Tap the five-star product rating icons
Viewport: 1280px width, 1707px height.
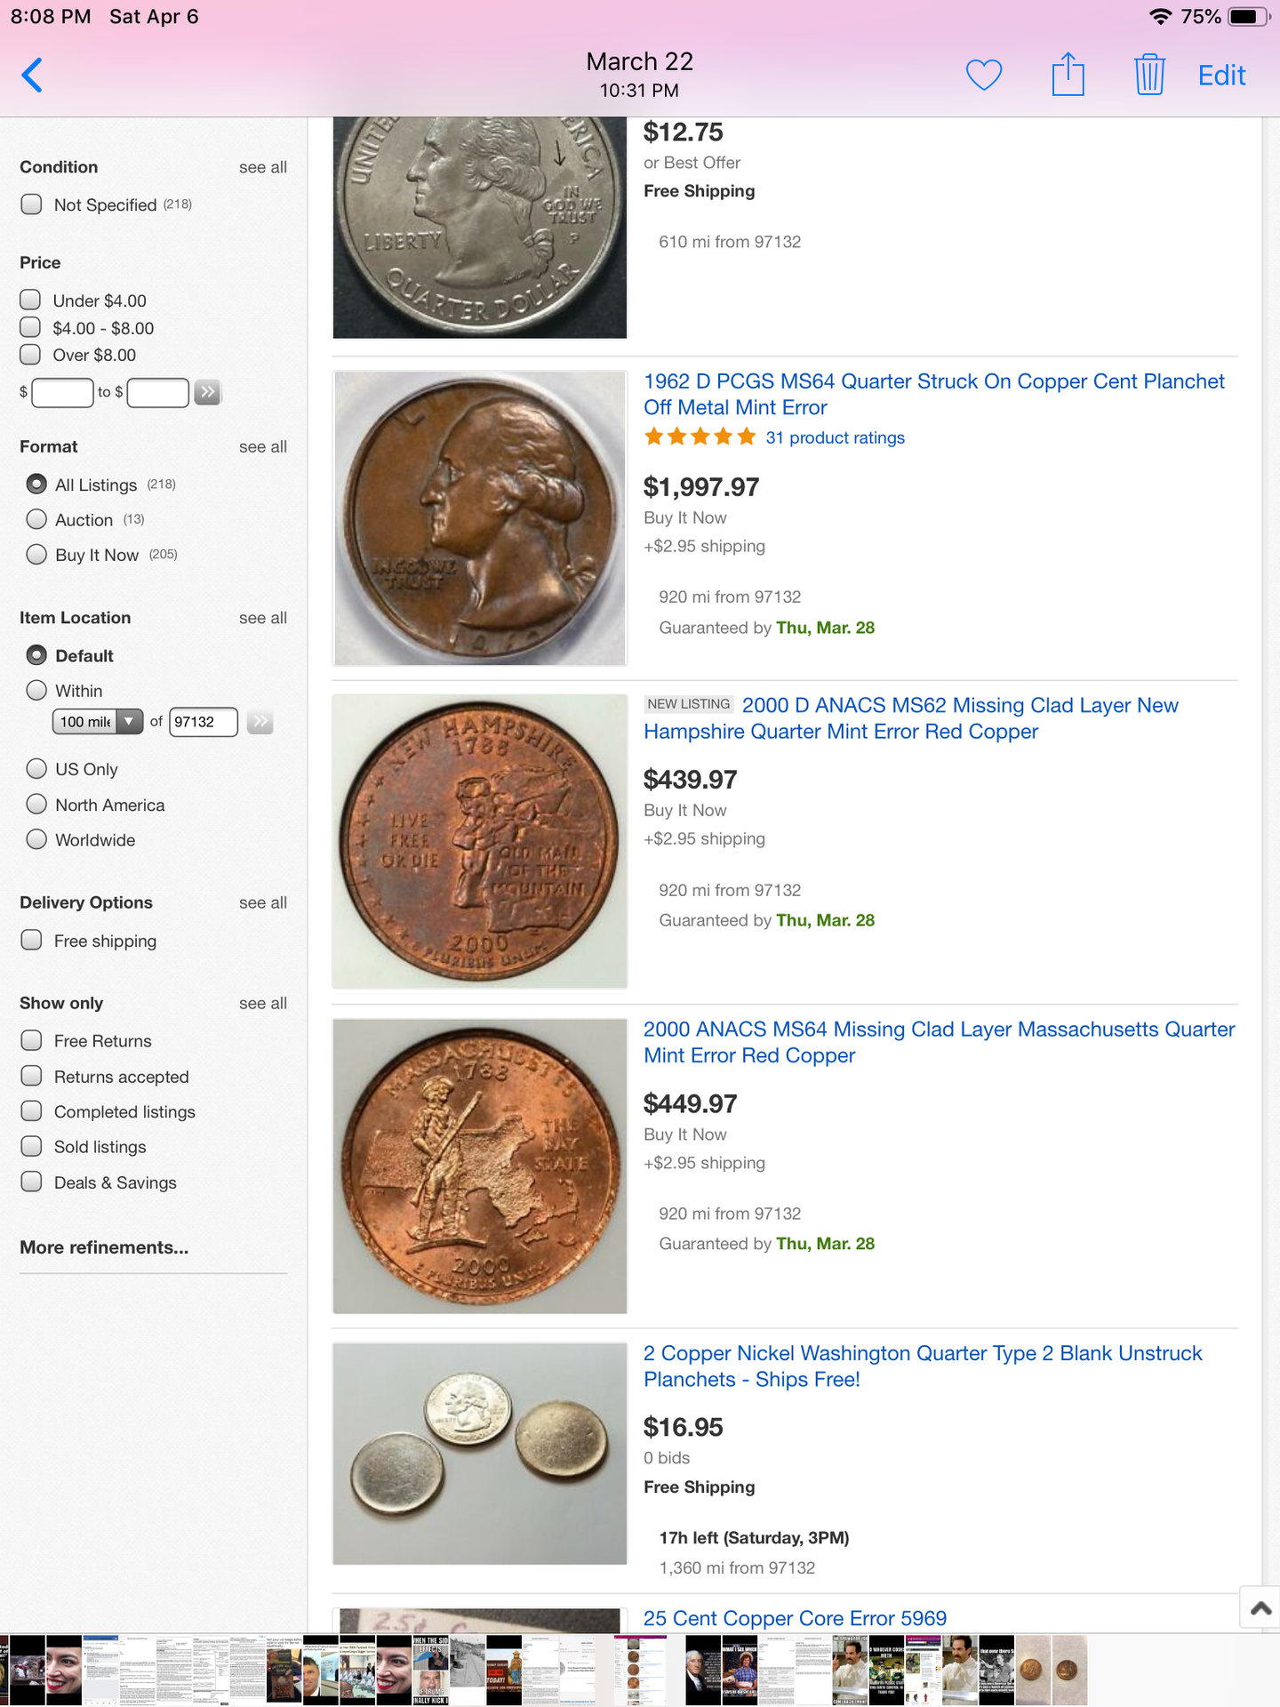[700, 437]
